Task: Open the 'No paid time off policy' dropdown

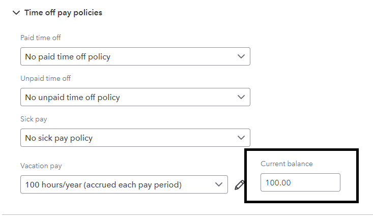Action: tap(127, 56)
